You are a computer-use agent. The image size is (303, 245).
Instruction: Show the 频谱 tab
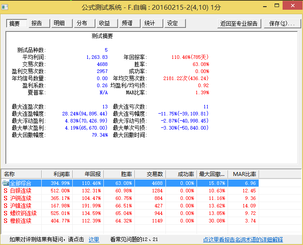[130, 23]
